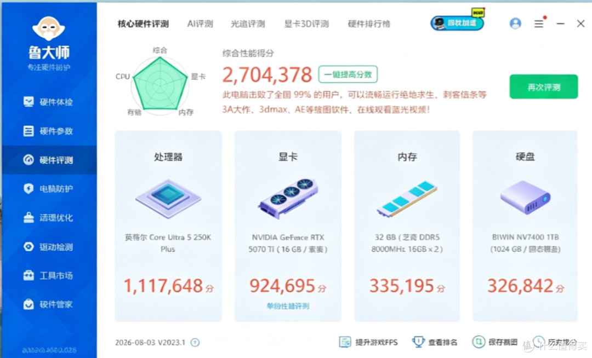
Task: Switch to AI评测 tab
Action: [200, 24]
